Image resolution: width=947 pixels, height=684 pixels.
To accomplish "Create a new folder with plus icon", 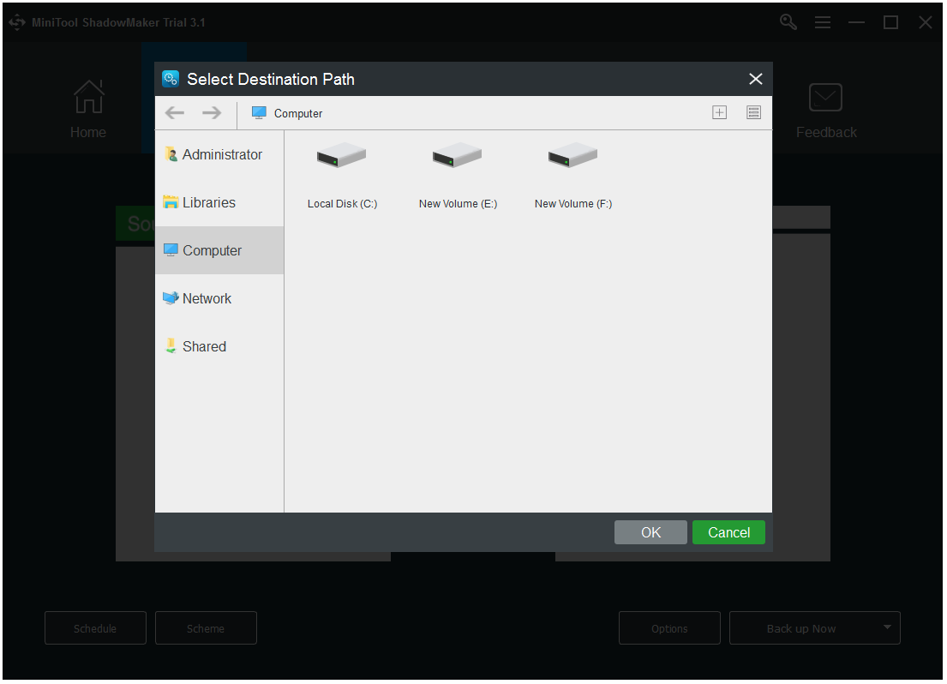I will coord(719,112).
